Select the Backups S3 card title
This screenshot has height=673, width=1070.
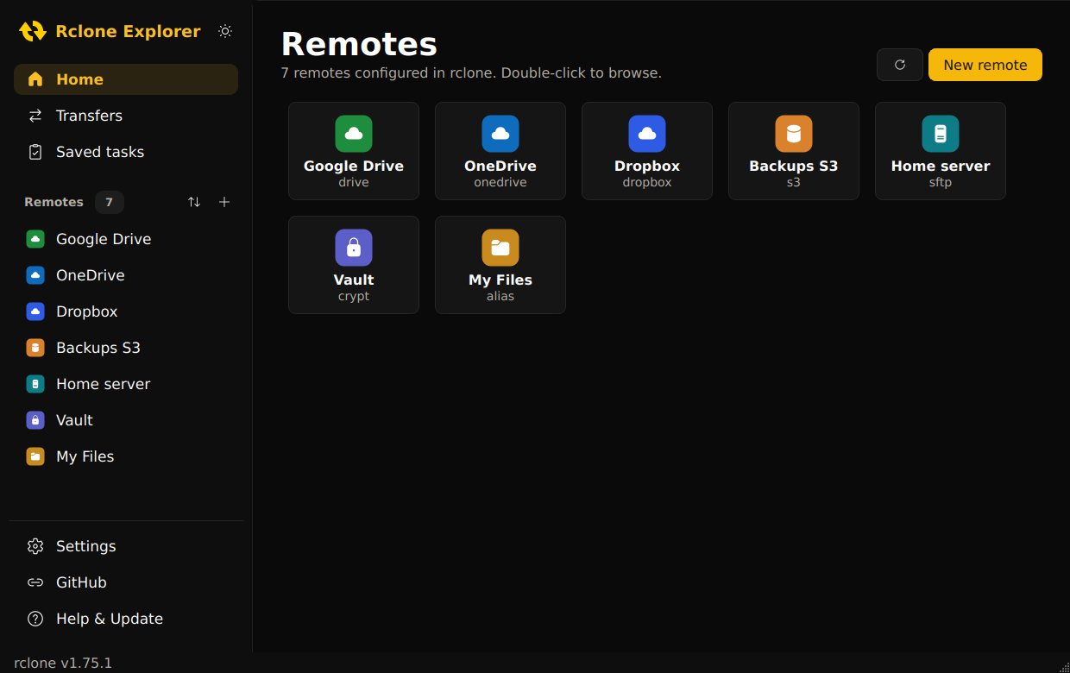click(x=794, y=166)
